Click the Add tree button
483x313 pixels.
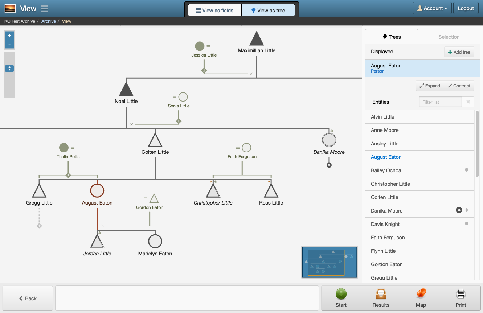pos(459,52)
